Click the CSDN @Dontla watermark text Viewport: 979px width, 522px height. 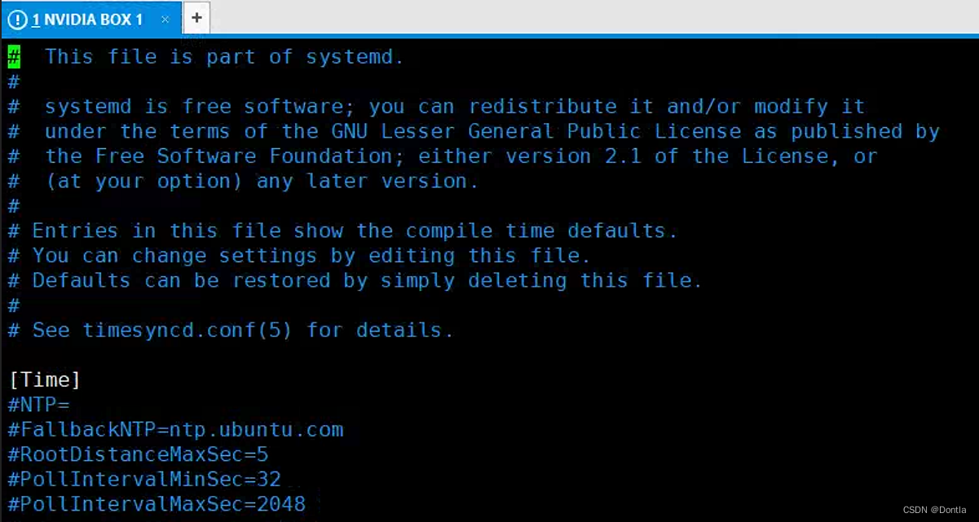934,510
